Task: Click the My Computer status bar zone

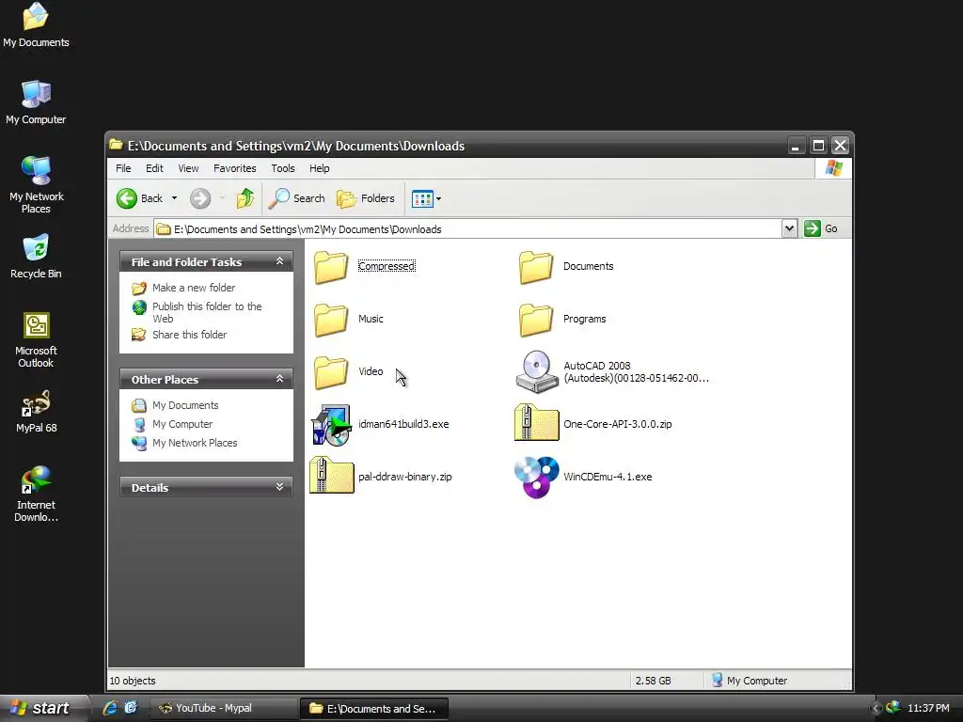Action: [x=750, y=681]
